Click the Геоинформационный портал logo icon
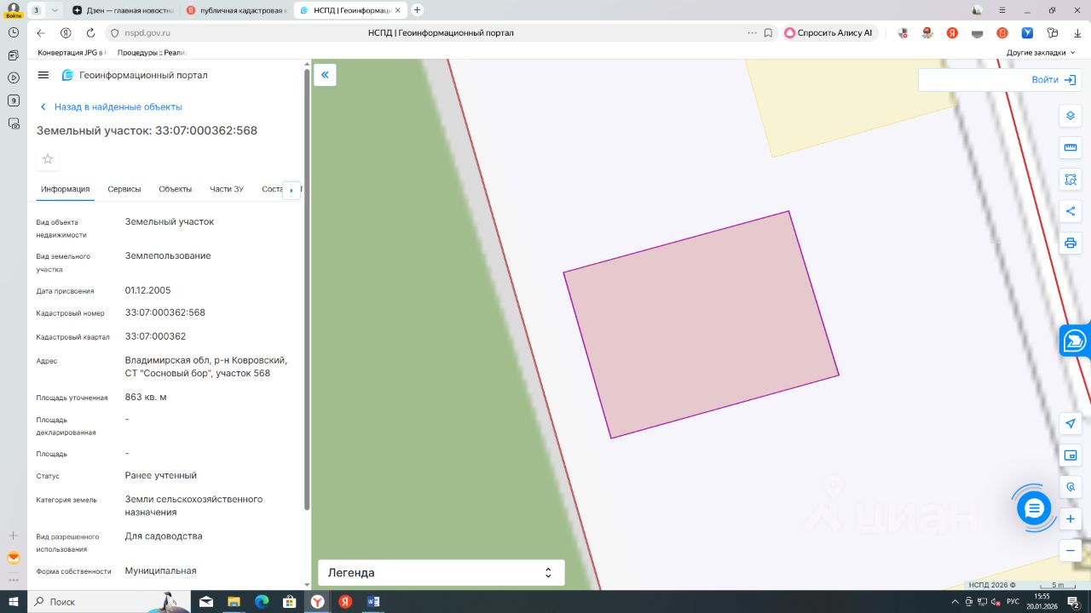 (x=67, y=75)
